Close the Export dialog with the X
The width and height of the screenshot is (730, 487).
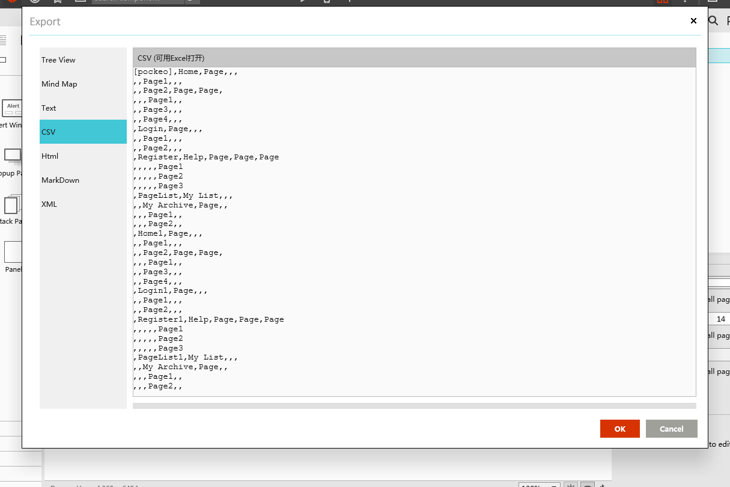tap(693, 21)
